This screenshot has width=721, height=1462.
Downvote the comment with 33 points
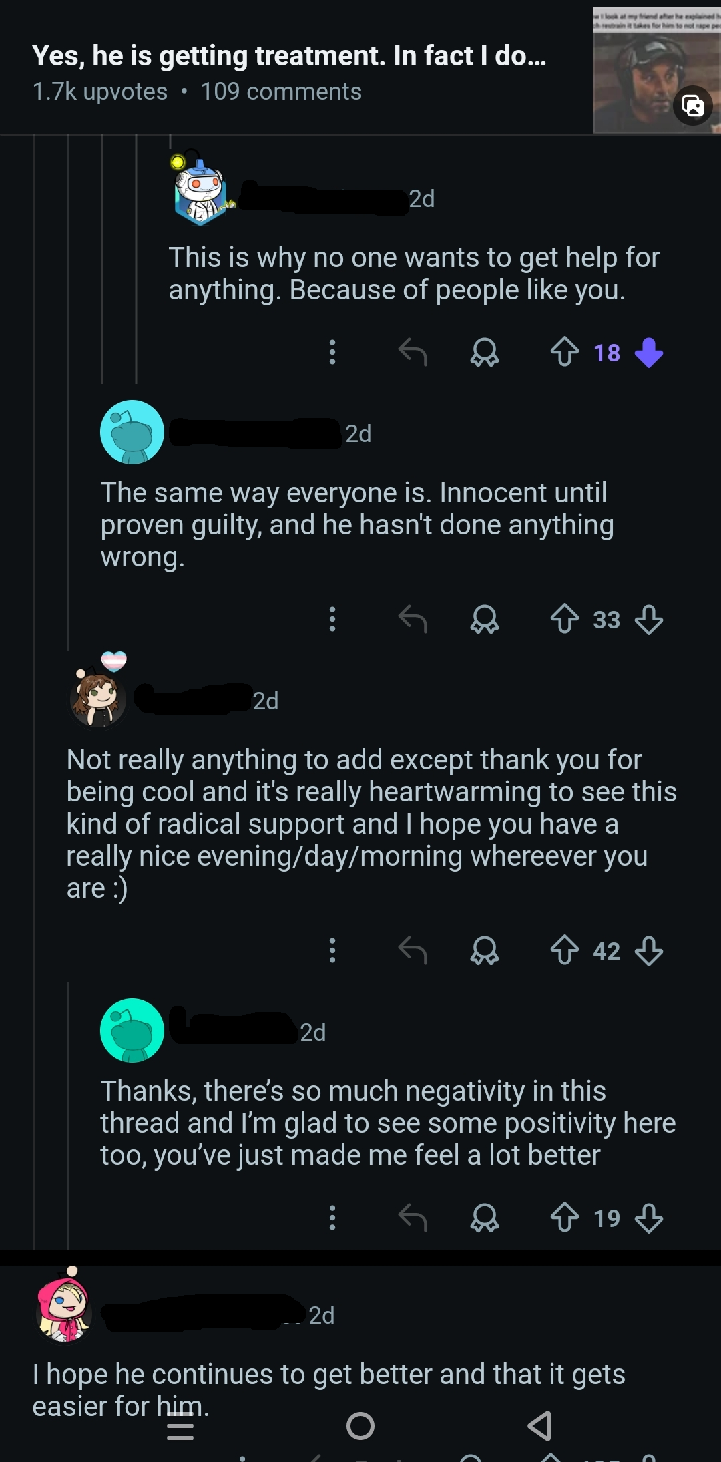point(648,619)
